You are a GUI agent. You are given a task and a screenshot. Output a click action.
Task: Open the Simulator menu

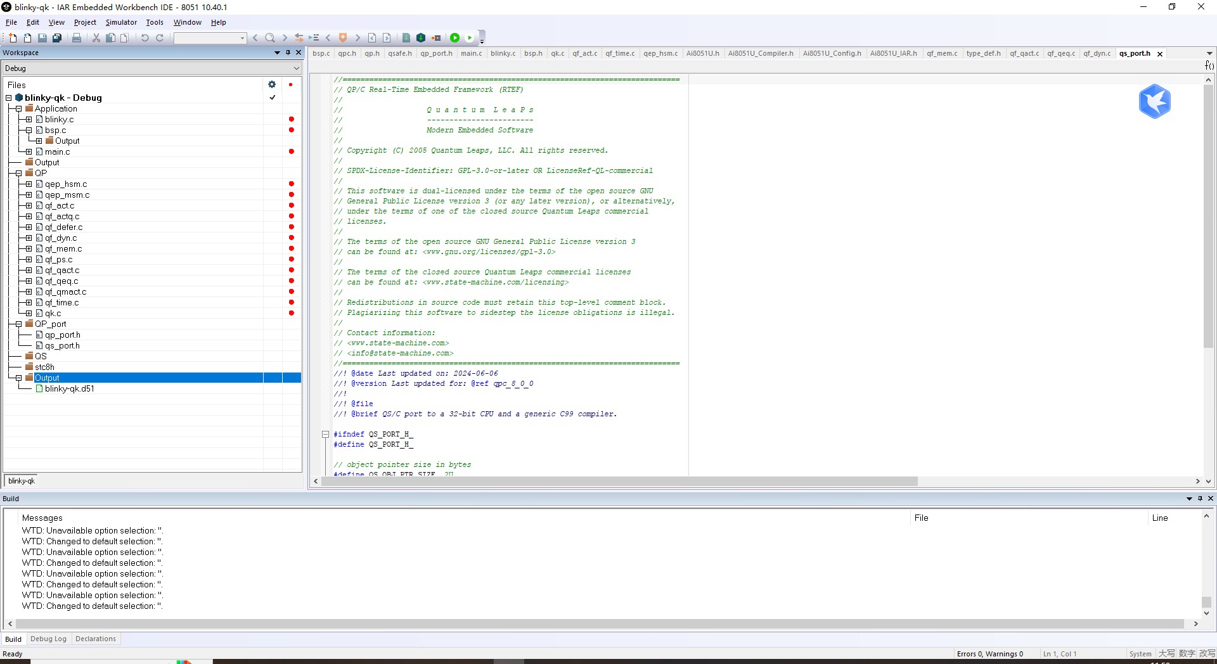(121, 22)
